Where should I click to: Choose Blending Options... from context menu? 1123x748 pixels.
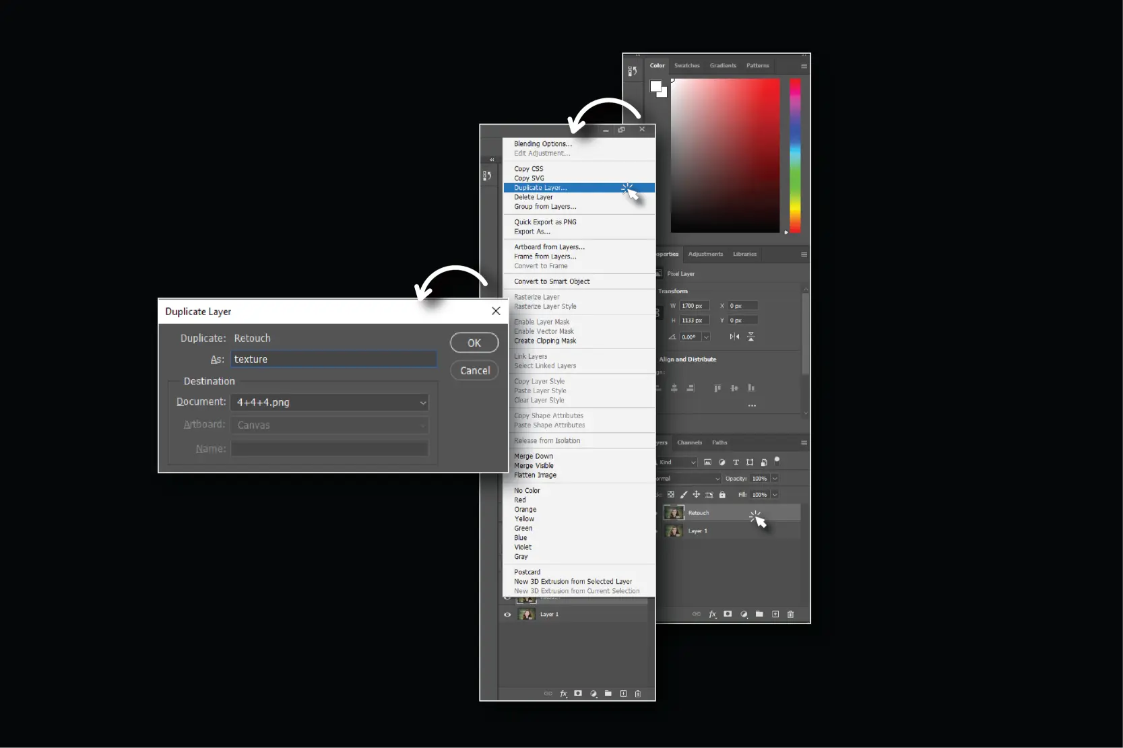pyautogui.click(x=579, y=144)
